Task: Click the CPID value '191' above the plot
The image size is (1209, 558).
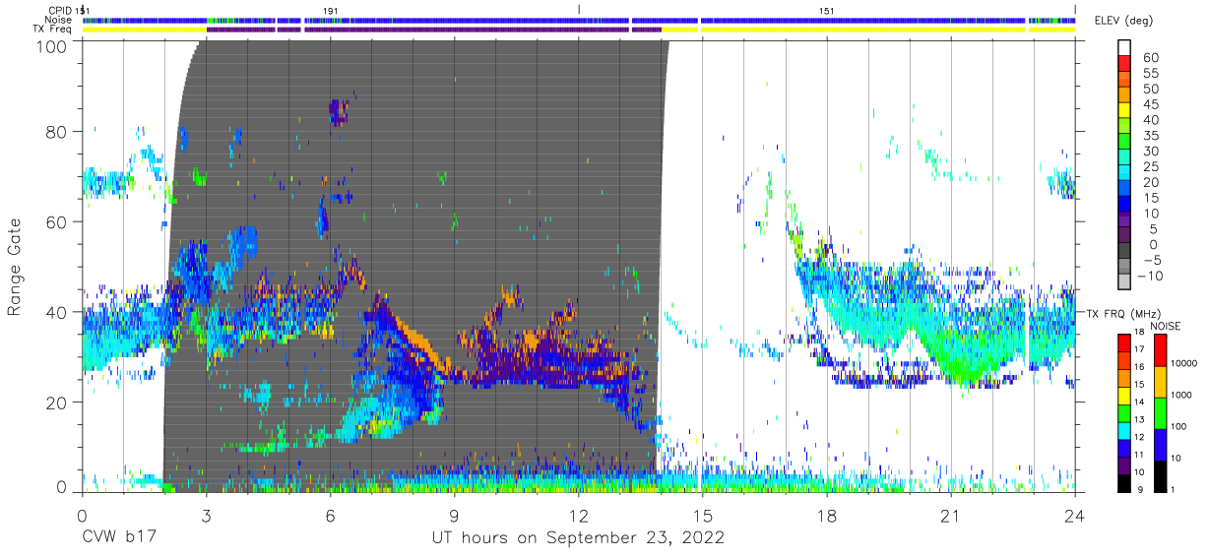Action: point(331,10)
